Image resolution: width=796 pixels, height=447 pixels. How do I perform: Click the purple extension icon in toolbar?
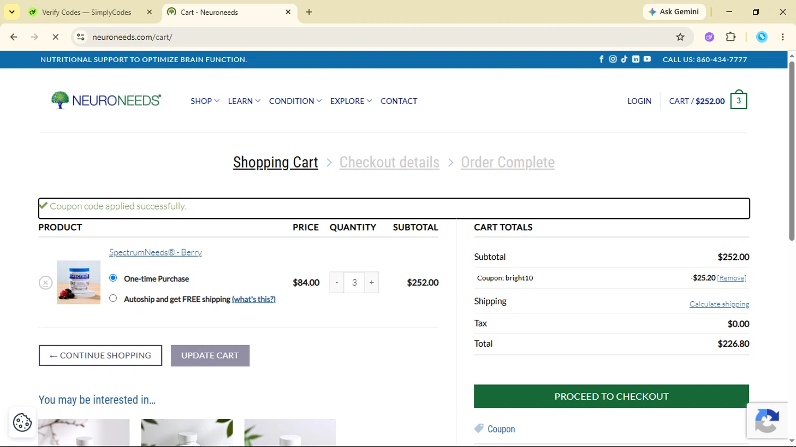point(710,37)
